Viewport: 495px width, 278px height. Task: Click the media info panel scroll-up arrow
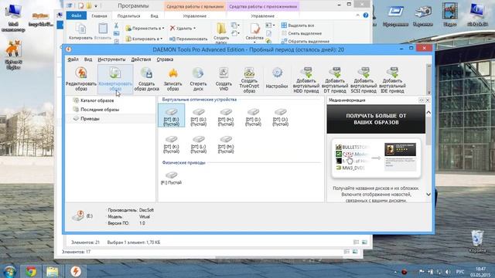point(428,112)
